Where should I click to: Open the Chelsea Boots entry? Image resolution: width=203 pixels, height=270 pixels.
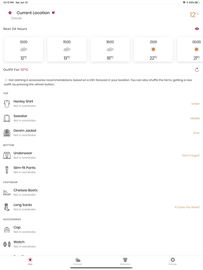tap(101, 192)
